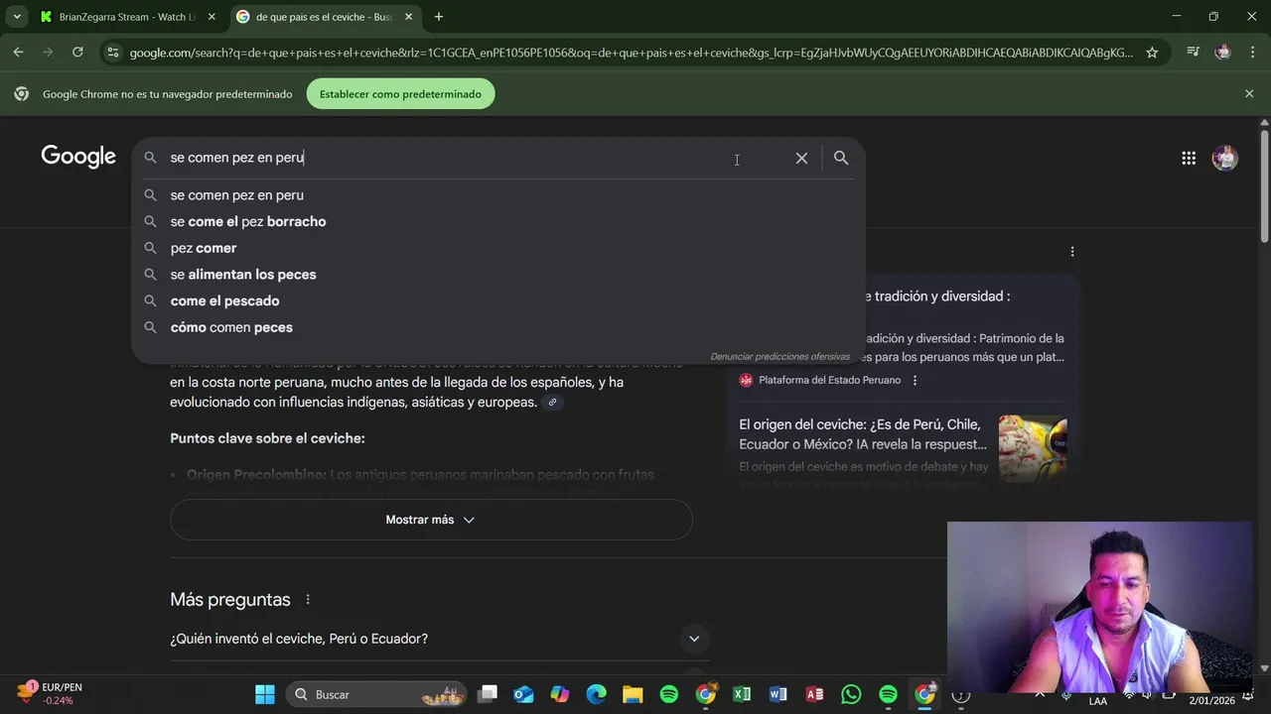Submit search with magnifying glass button
Image resolution: width=1271 pixels, height=714 pixels.
point(841,158)
